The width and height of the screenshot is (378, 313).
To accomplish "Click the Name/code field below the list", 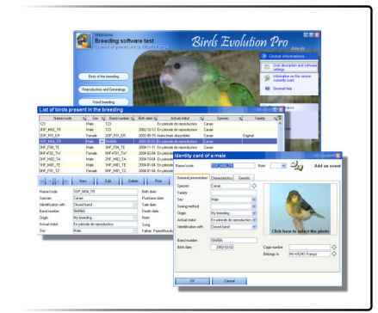I will (105, 192).
